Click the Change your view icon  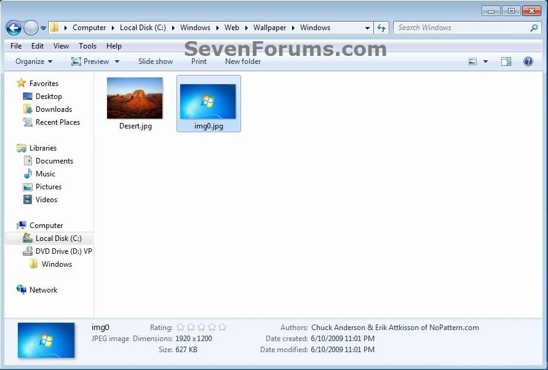(x=472, y=62)
